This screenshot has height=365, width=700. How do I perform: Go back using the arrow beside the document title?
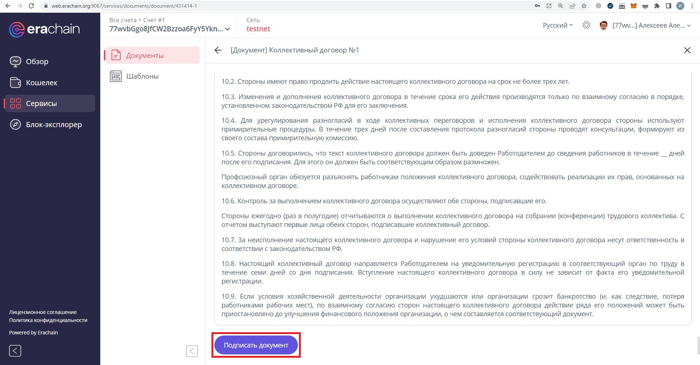coord(218,50)
